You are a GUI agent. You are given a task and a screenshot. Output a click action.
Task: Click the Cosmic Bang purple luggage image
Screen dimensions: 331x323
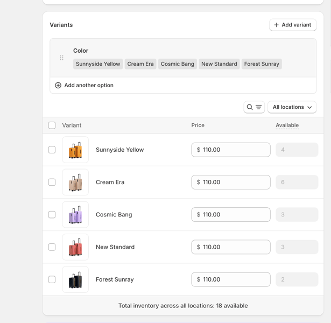click(x=75, y=215)
